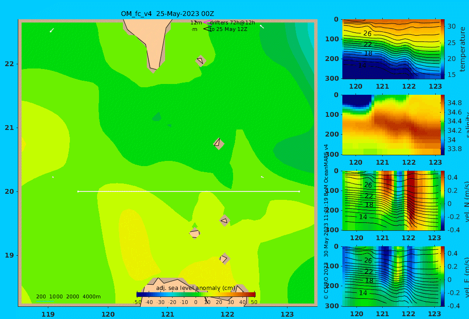Click the title 'OM_fc_v4 25-May-2023 00Z'
469x319 pixels.
point(167,14)
